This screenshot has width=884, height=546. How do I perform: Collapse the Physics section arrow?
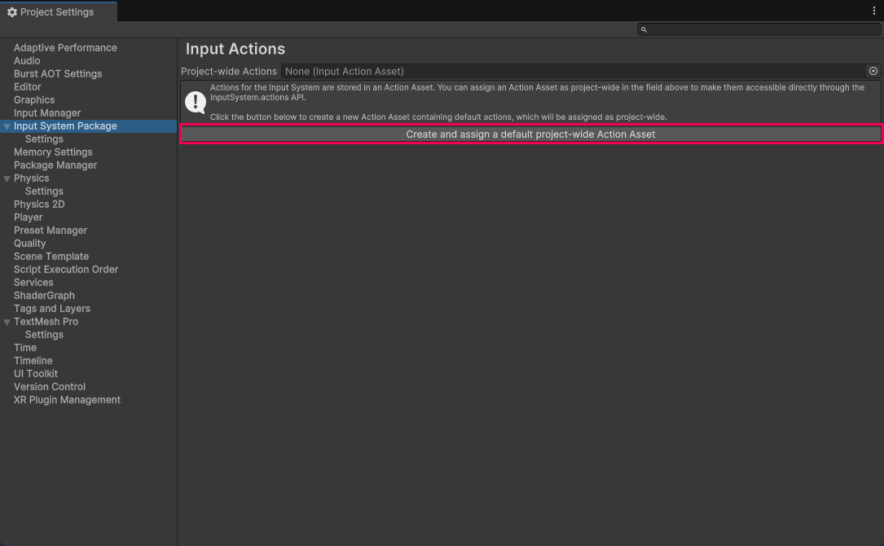click(7, 178)
